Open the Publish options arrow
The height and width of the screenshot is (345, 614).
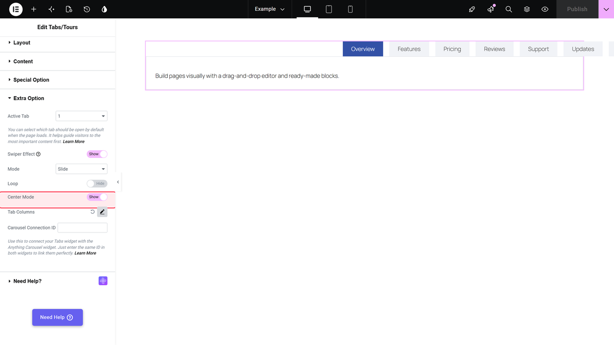coord(606,9)
